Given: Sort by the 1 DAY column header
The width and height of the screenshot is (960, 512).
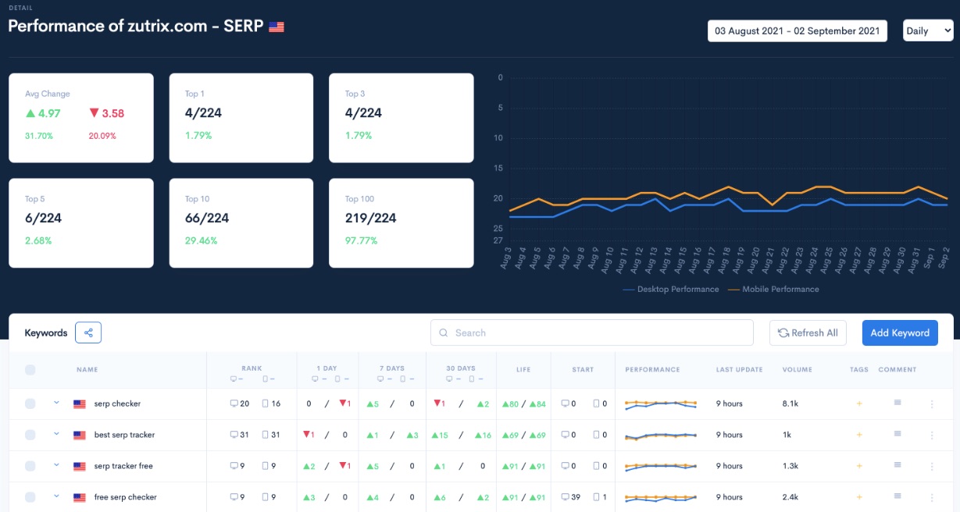Looking at the screenshot, I should [327, 368].
